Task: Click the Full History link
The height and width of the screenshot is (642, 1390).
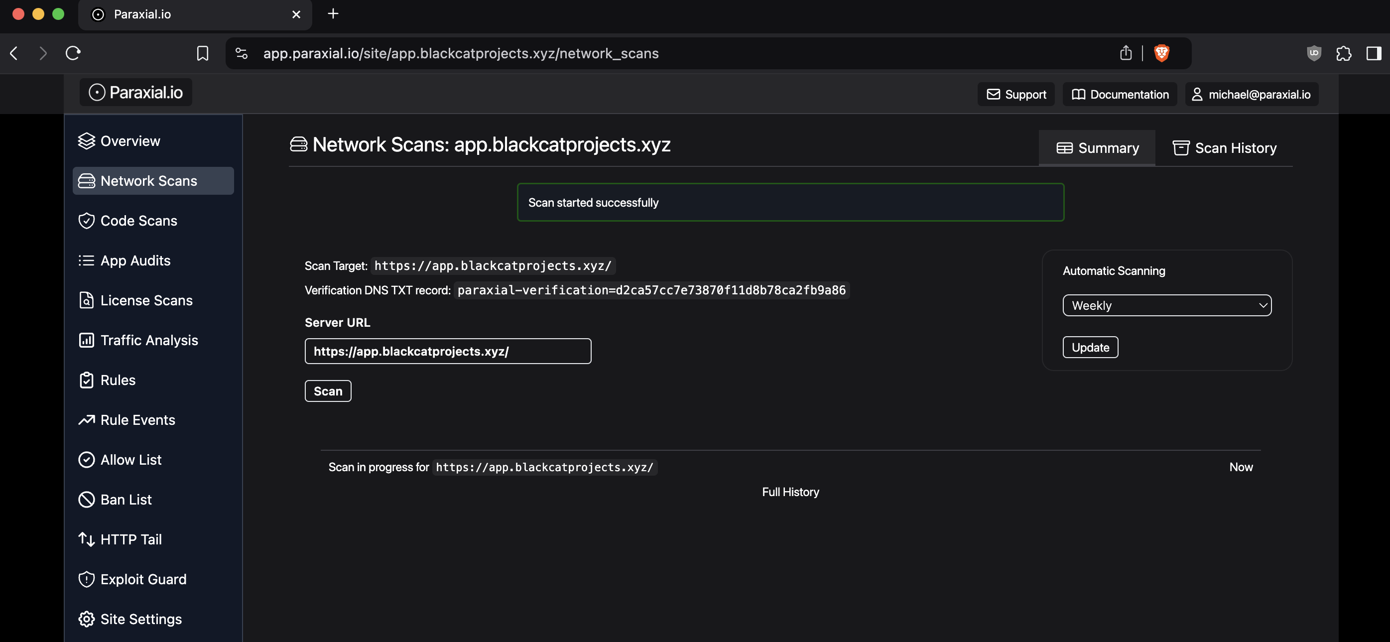Action: (x=790, y=492)
